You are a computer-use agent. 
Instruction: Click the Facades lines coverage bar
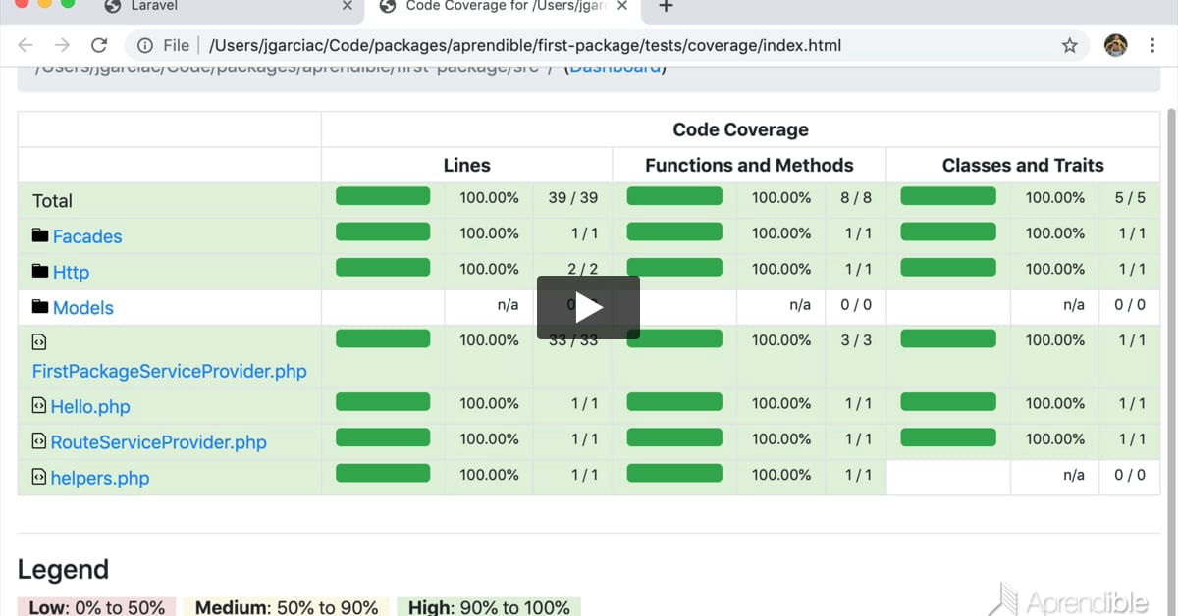383,231
